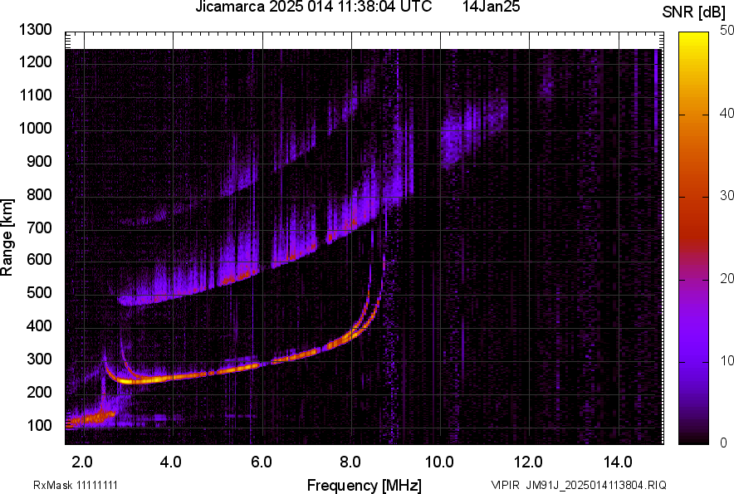Click the 'Range [km]' axis label
The height and width of the screenshot is (494, 734).
click(7, 237)
